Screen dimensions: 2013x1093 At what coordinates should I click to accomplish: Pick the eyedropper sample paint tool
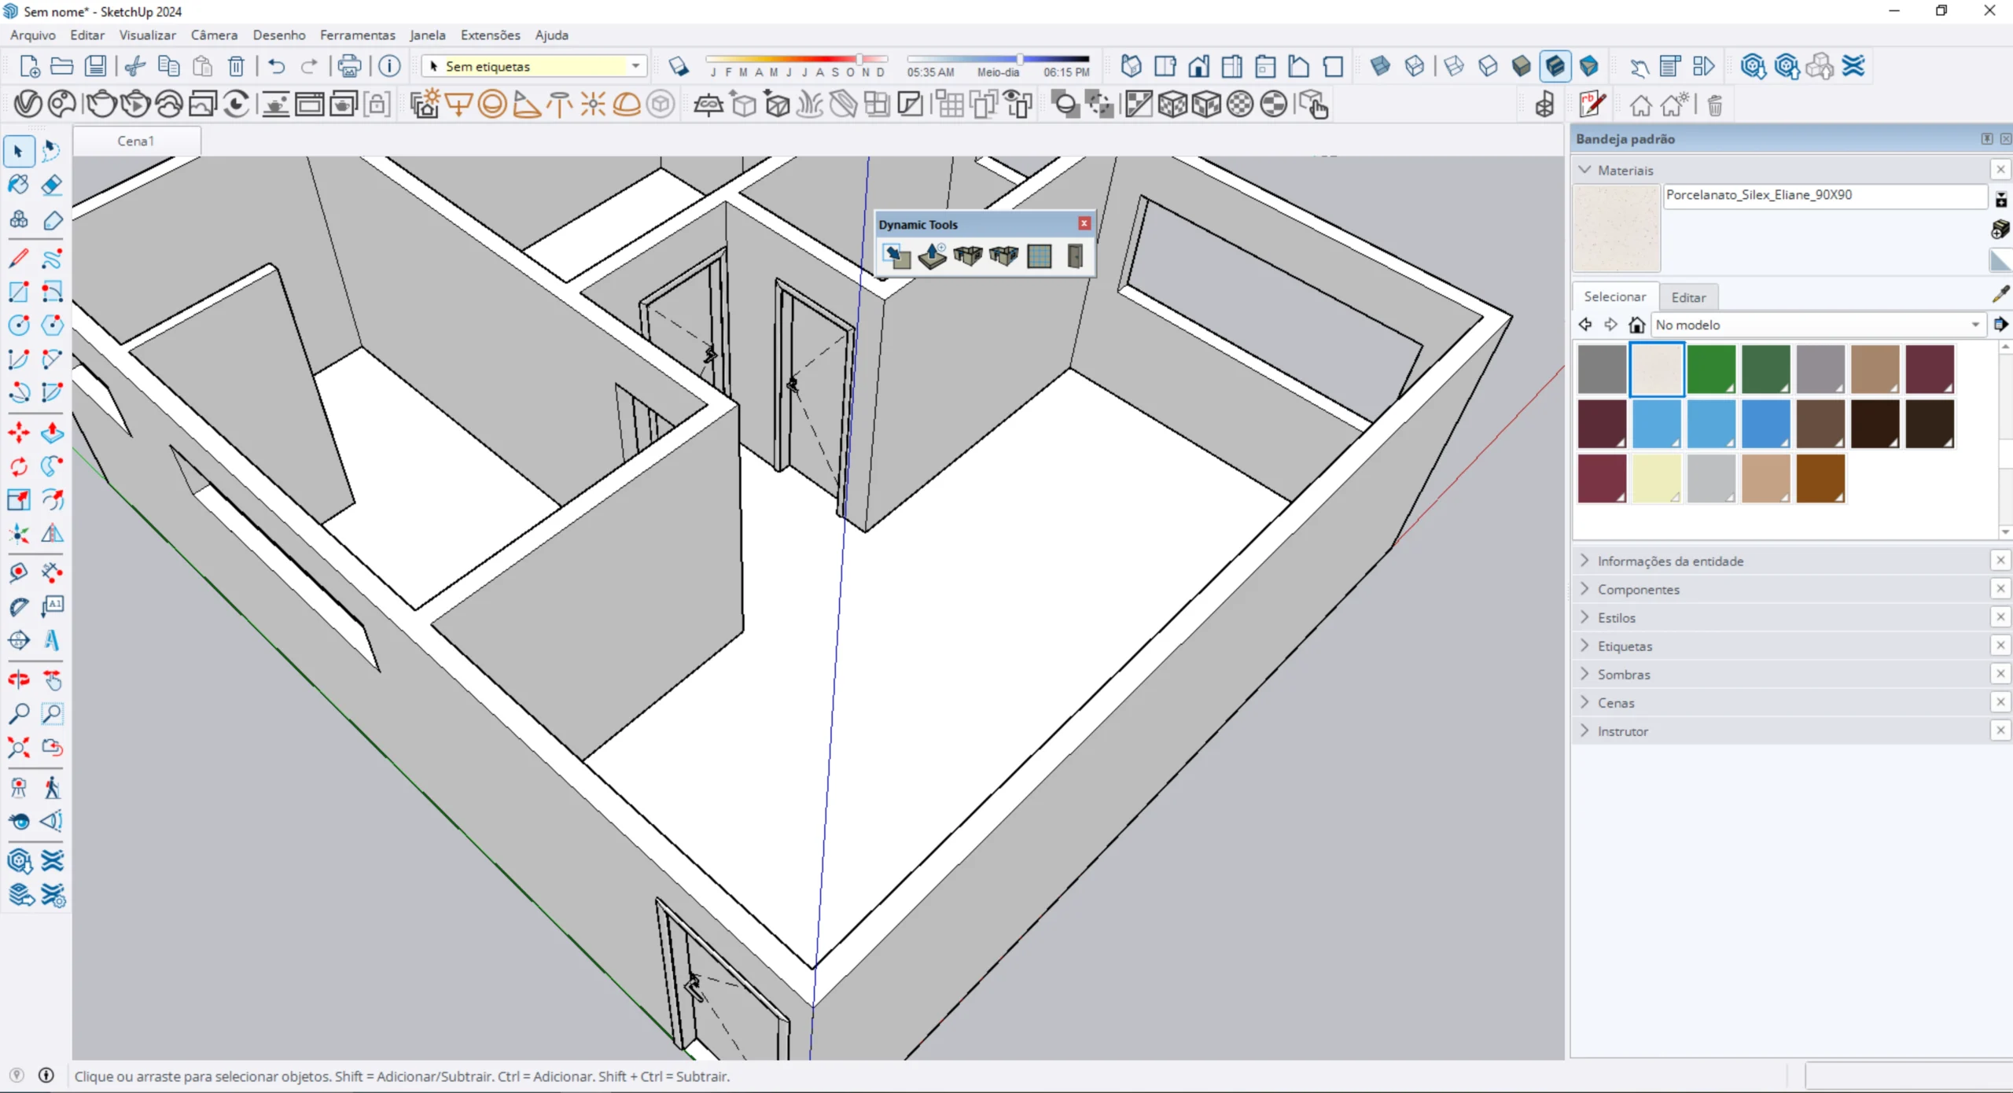point(2000,294)
